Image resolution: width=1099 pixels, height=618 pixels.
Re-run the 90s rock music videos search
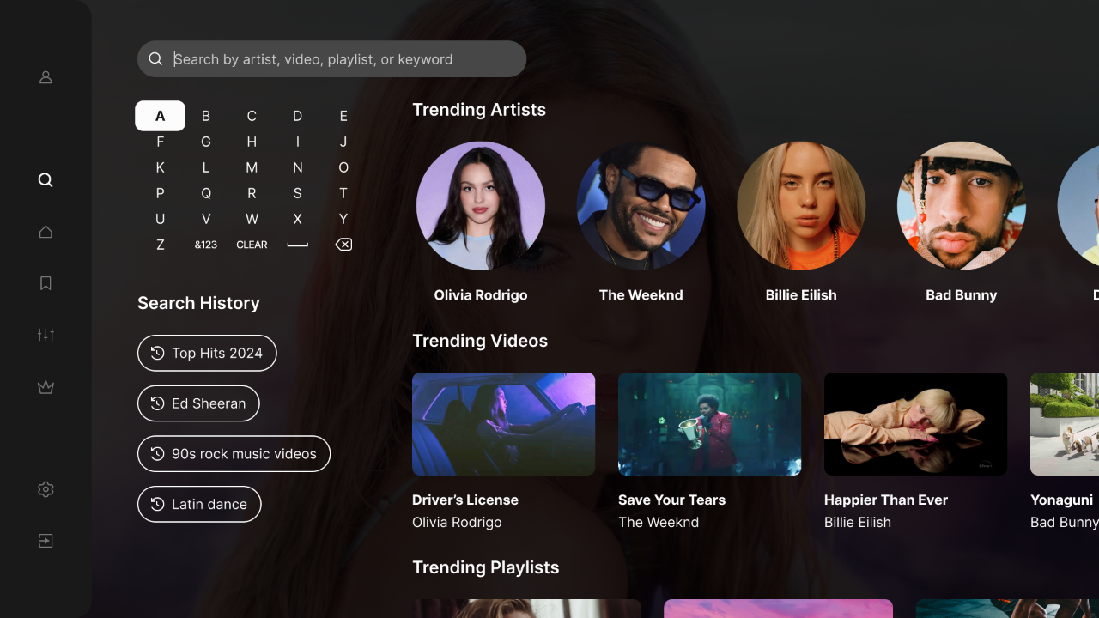[234, 453]
